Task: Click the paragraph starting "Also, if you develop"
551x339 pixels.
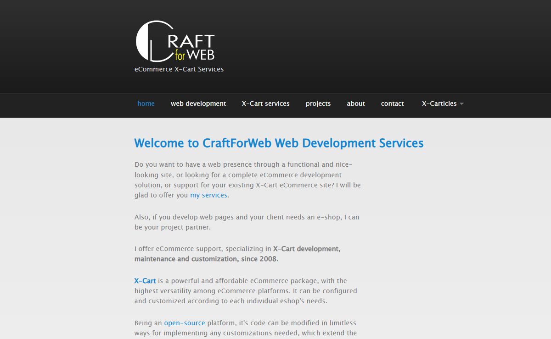Action: click(247, 222)
